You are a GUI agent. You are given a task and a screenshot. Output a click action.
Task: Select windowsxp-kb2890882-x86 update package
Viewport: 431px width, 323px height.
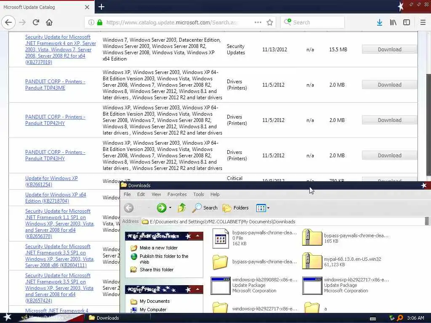[220, 286]
